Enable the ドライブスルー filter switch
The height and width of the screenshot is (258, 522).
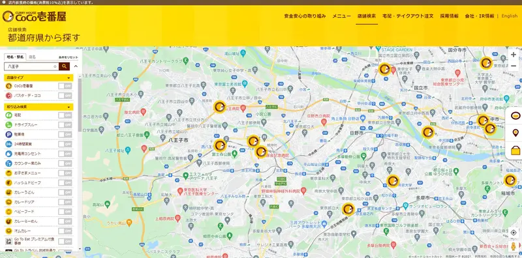click(x=65, y=124)
